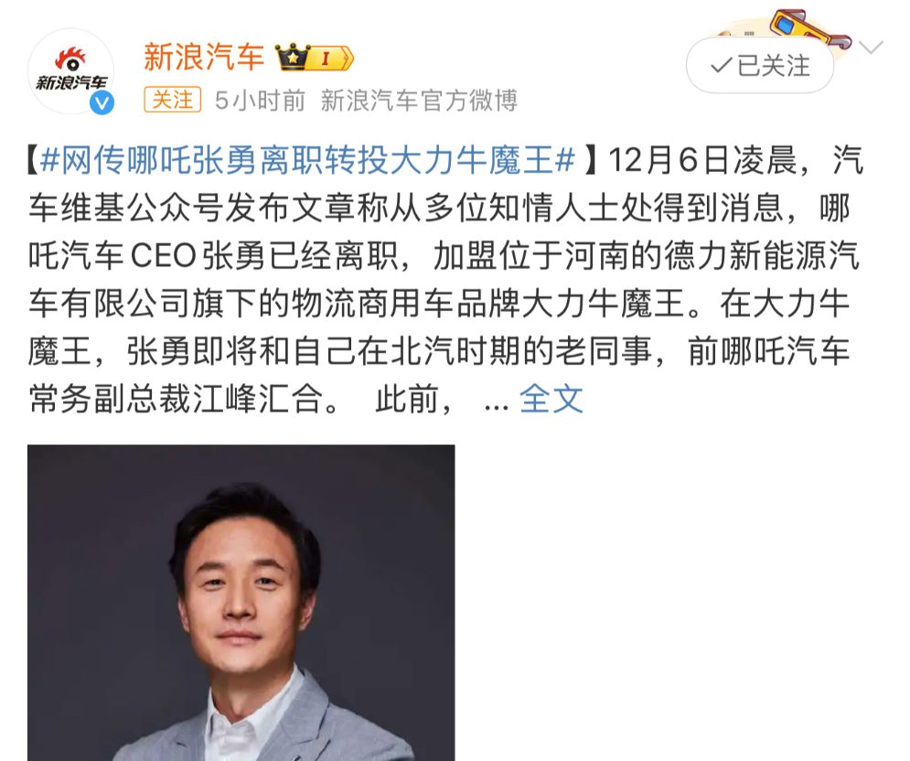Tap the checkmark inside 已关注 button
This screenshot has height=761, width=910.
722,66
